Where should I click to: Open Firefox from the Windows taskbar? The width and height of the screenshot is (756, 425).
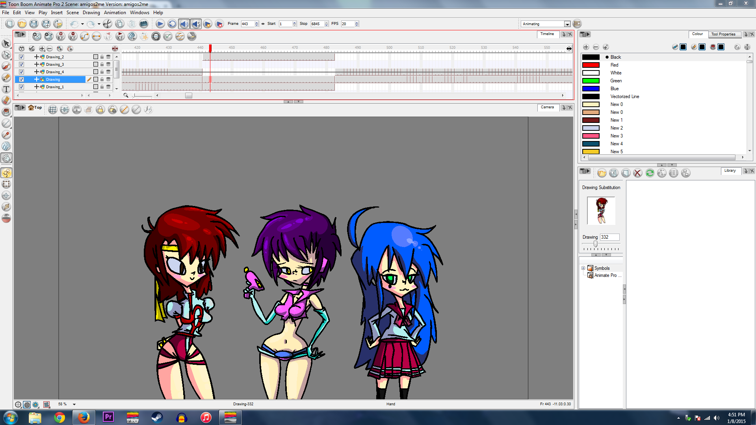[84, 418]
